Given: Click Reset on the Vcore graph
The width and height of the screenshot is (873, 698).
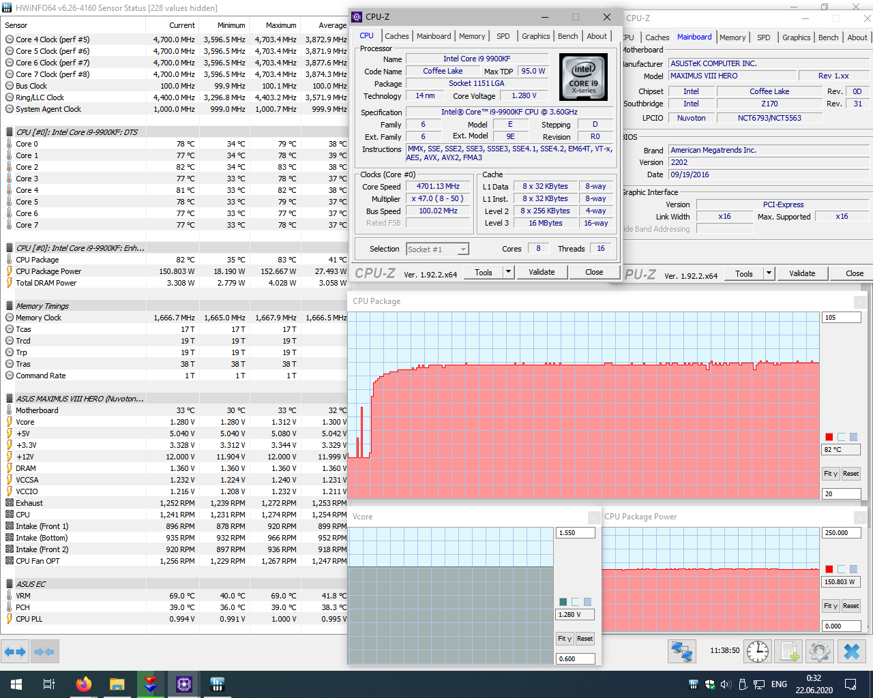Looking at the screenshot, I should point(585,639).
